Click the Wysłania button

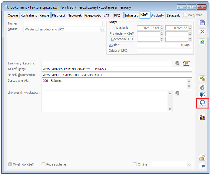[122, 27]
